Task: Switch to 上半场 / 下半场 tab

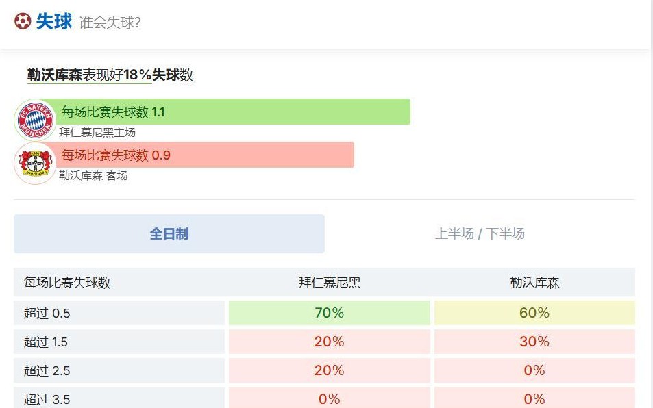Action: coord(480,234)
